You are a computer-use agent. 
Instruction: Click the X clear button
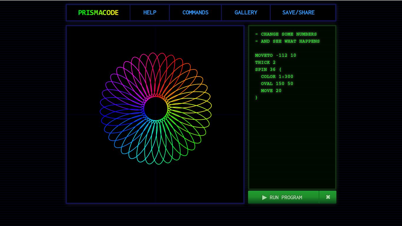click(328, 197)
